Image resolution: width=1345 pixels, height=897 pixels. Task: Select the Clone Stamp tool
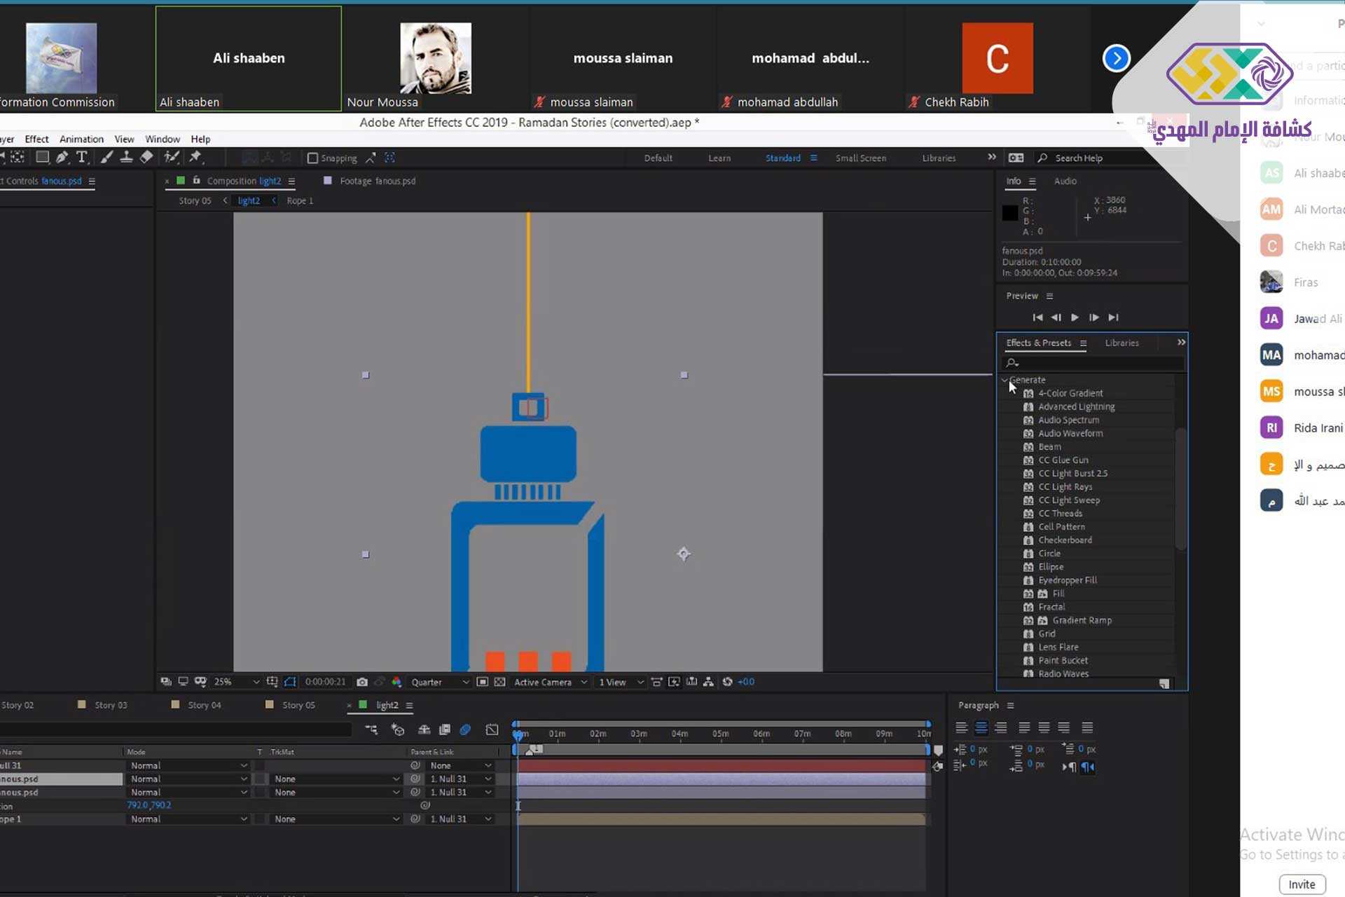click(126, 158)
